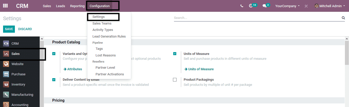This screenshot has height=107, width=349.
Task: Click the search magnifier icon
Action: (x=343, y=18)
